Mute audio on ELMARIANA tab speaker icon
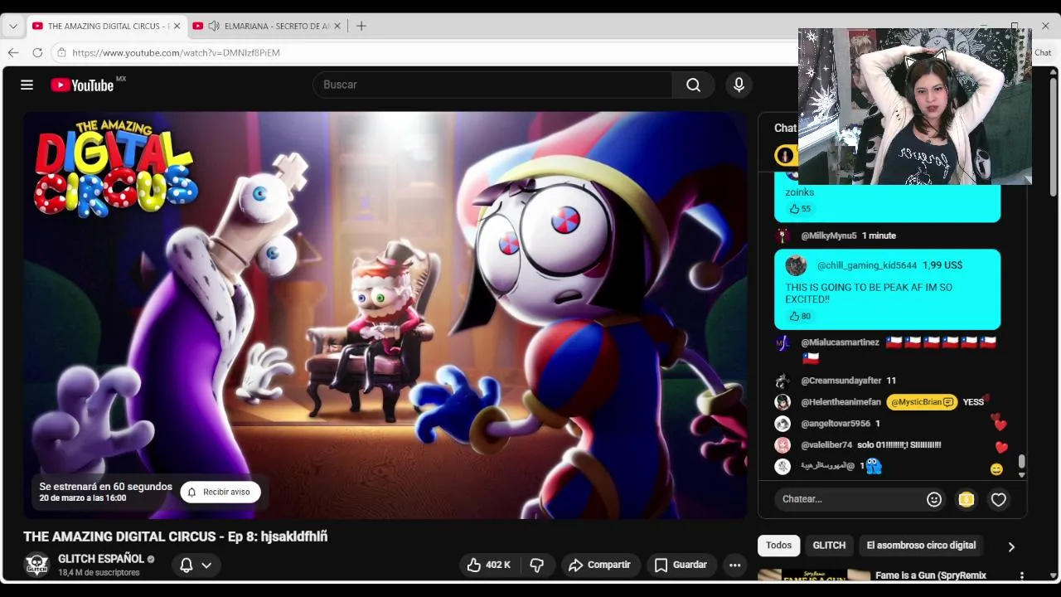The height and width of the screenshot is (597, 1061). 214,26
